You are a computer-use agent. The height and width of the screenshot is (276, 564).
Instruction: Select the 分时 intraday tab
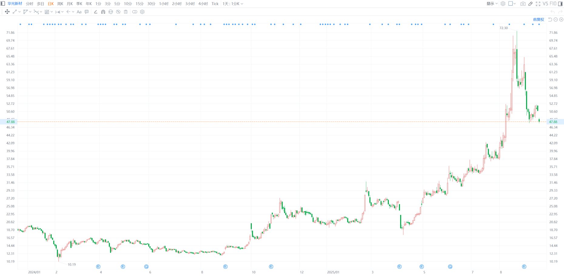coord(29,4)
